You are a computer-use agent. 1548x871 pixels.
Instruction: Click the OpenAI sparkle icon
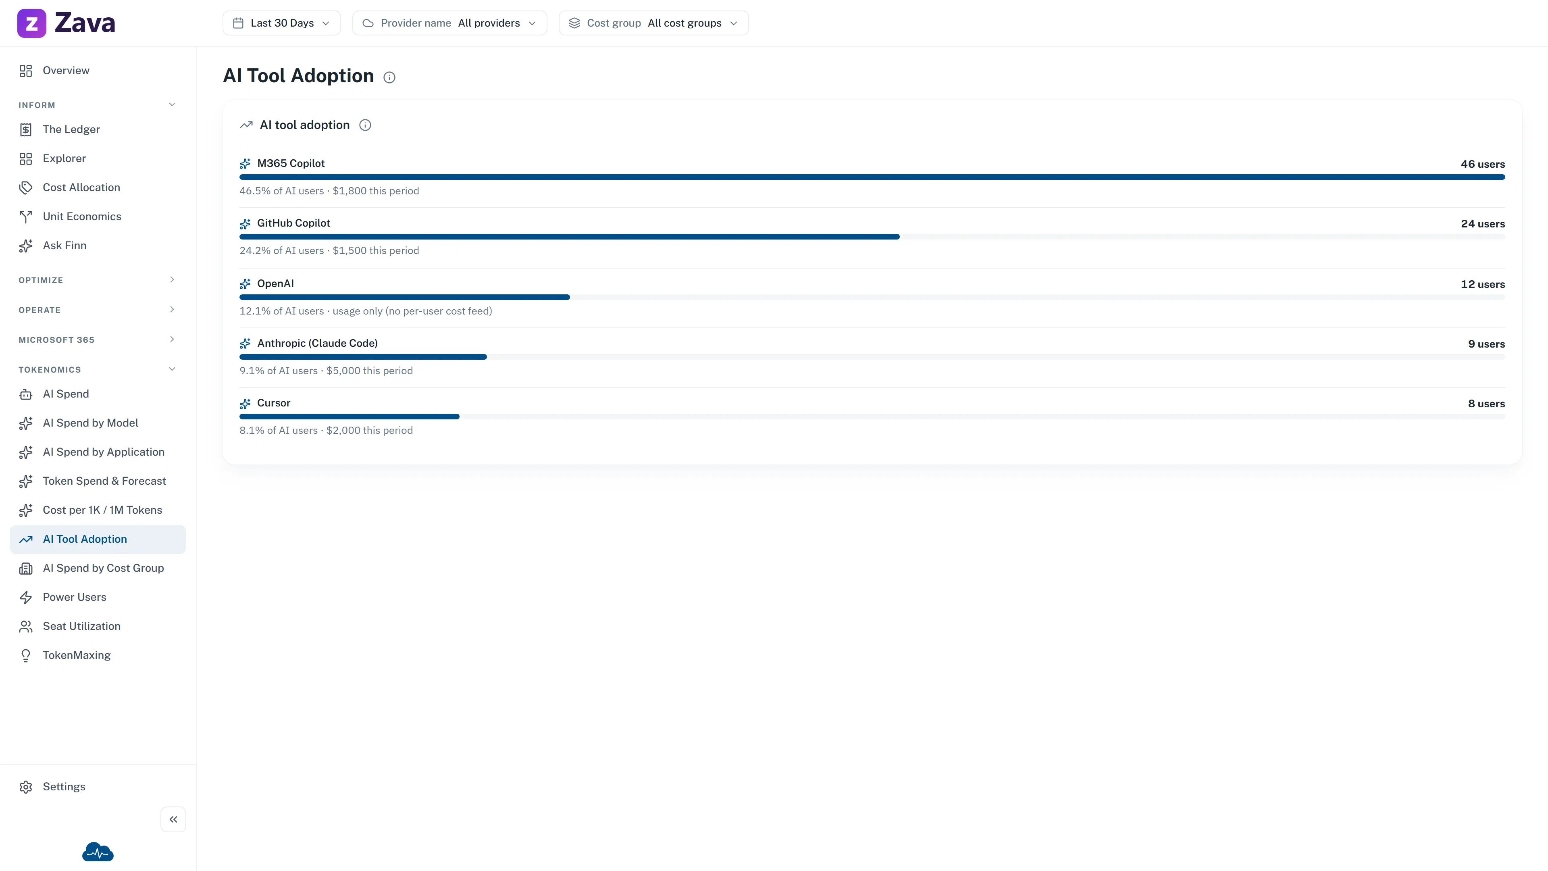click(x=245, y=284)
